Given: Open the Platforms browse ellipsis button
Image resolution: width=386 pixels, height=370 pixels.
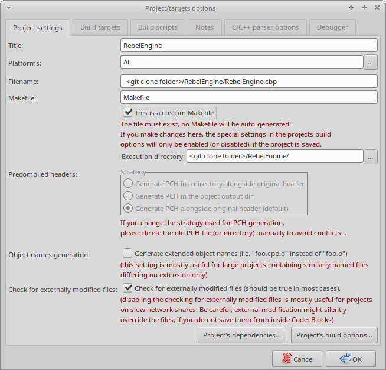Looking at the screenshot, I should 371,62.
